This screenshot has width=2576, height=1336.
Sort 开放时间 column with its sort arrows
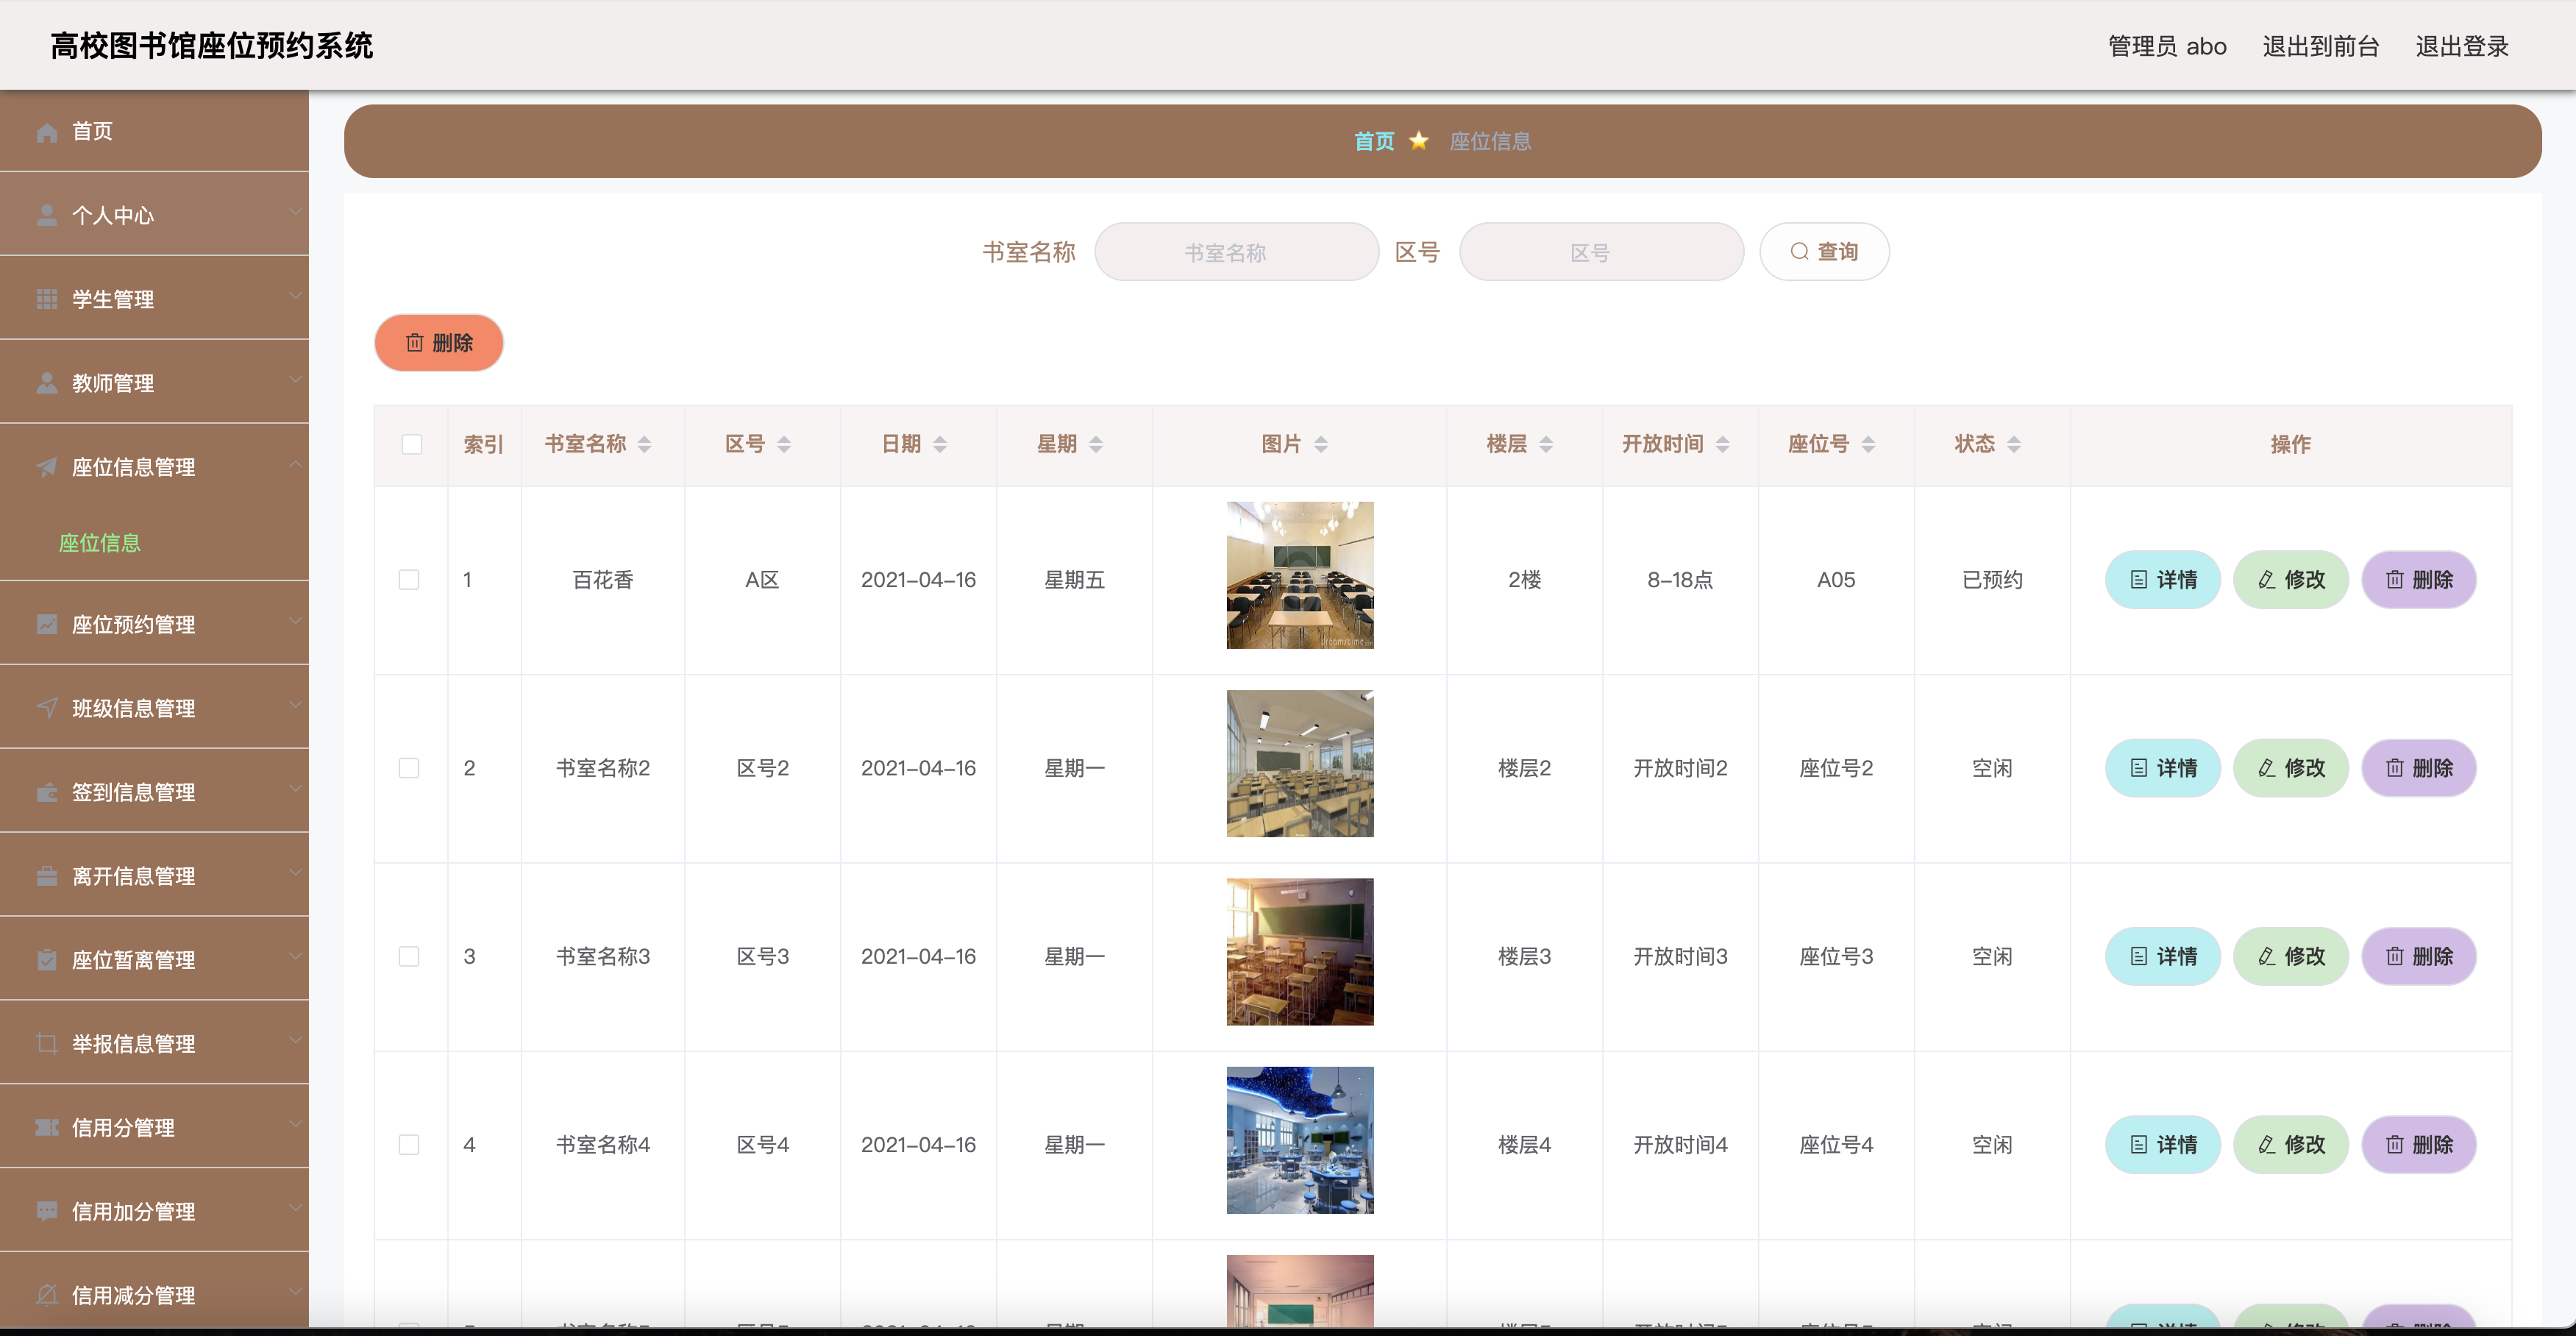click(x=1723, y=445)
